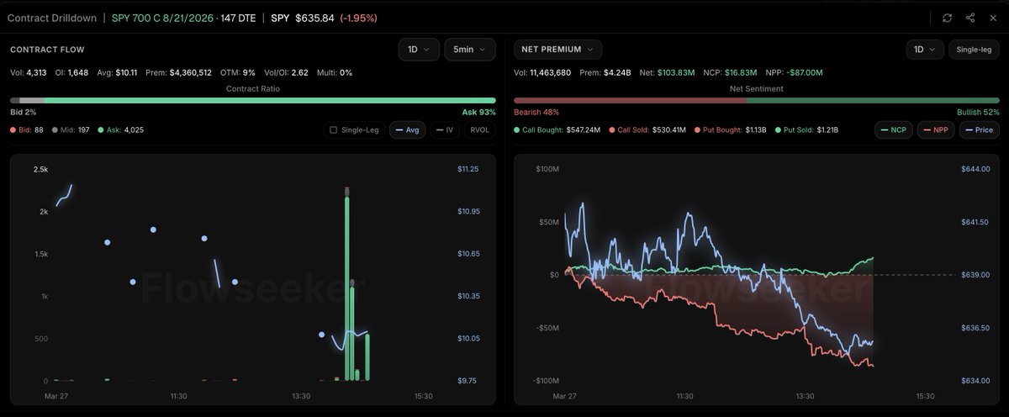Refresh the Contract Drilldown data
The height and width of the screenshot is (417, 1009).
tap(948, 18)
